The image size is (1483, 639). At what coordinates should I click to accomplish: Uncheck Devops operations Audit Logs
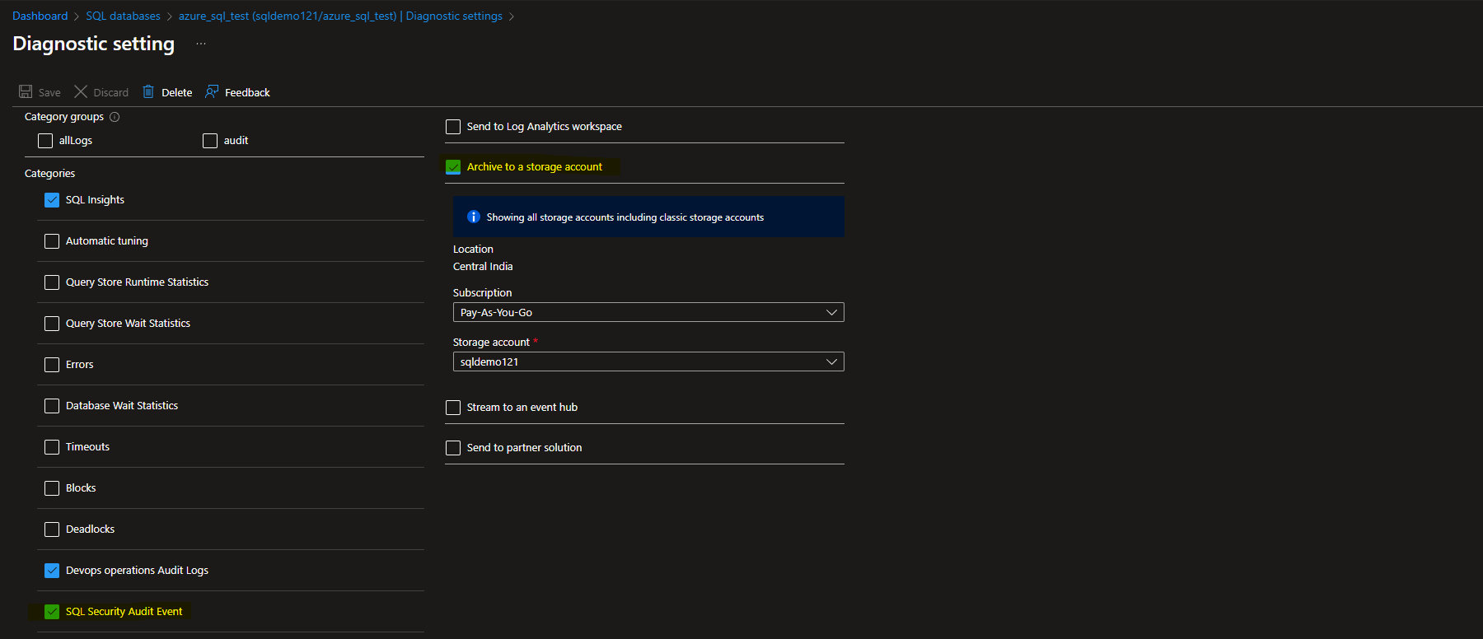pyautogui.click(x=52, y=571)
